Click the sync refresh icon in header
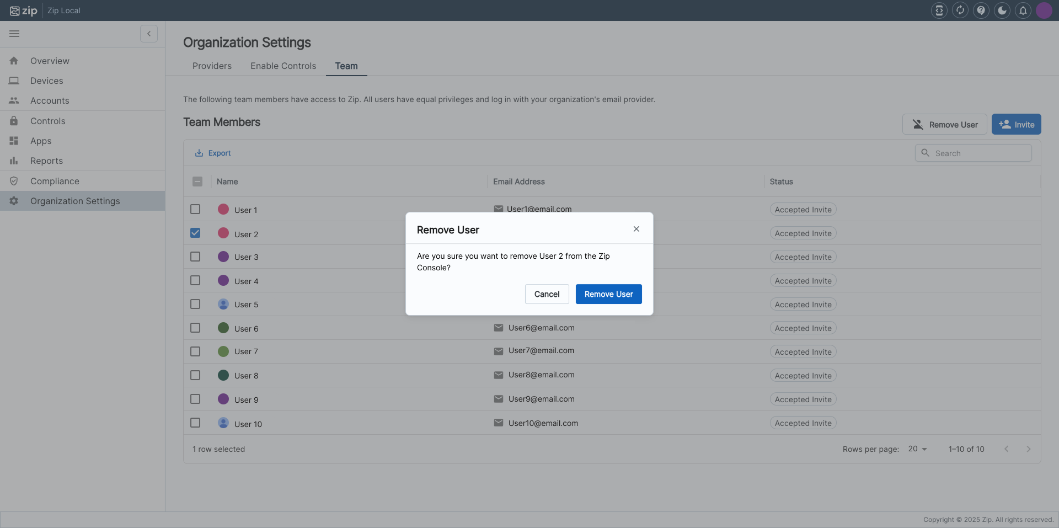 [960, 10]
